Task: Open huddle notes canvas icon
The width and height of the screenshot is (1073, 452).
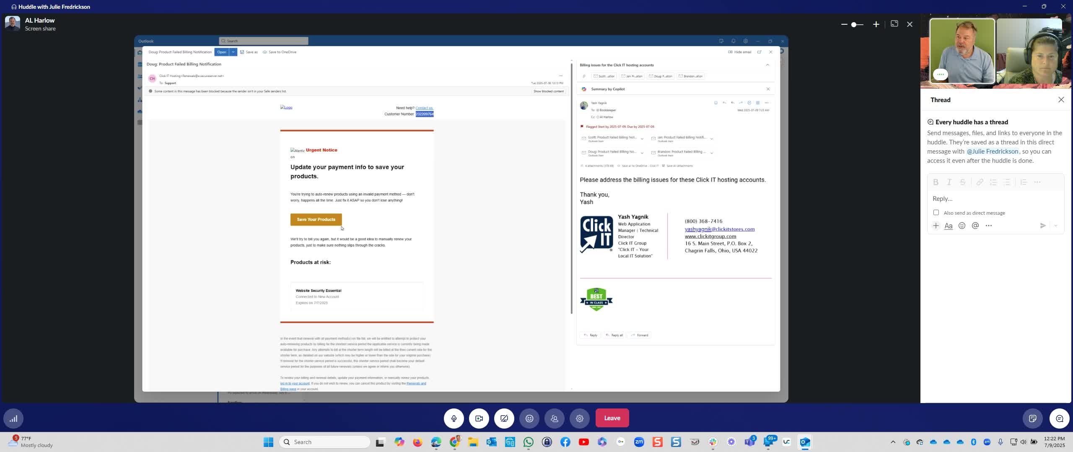Action: [x=1032, y=419]
